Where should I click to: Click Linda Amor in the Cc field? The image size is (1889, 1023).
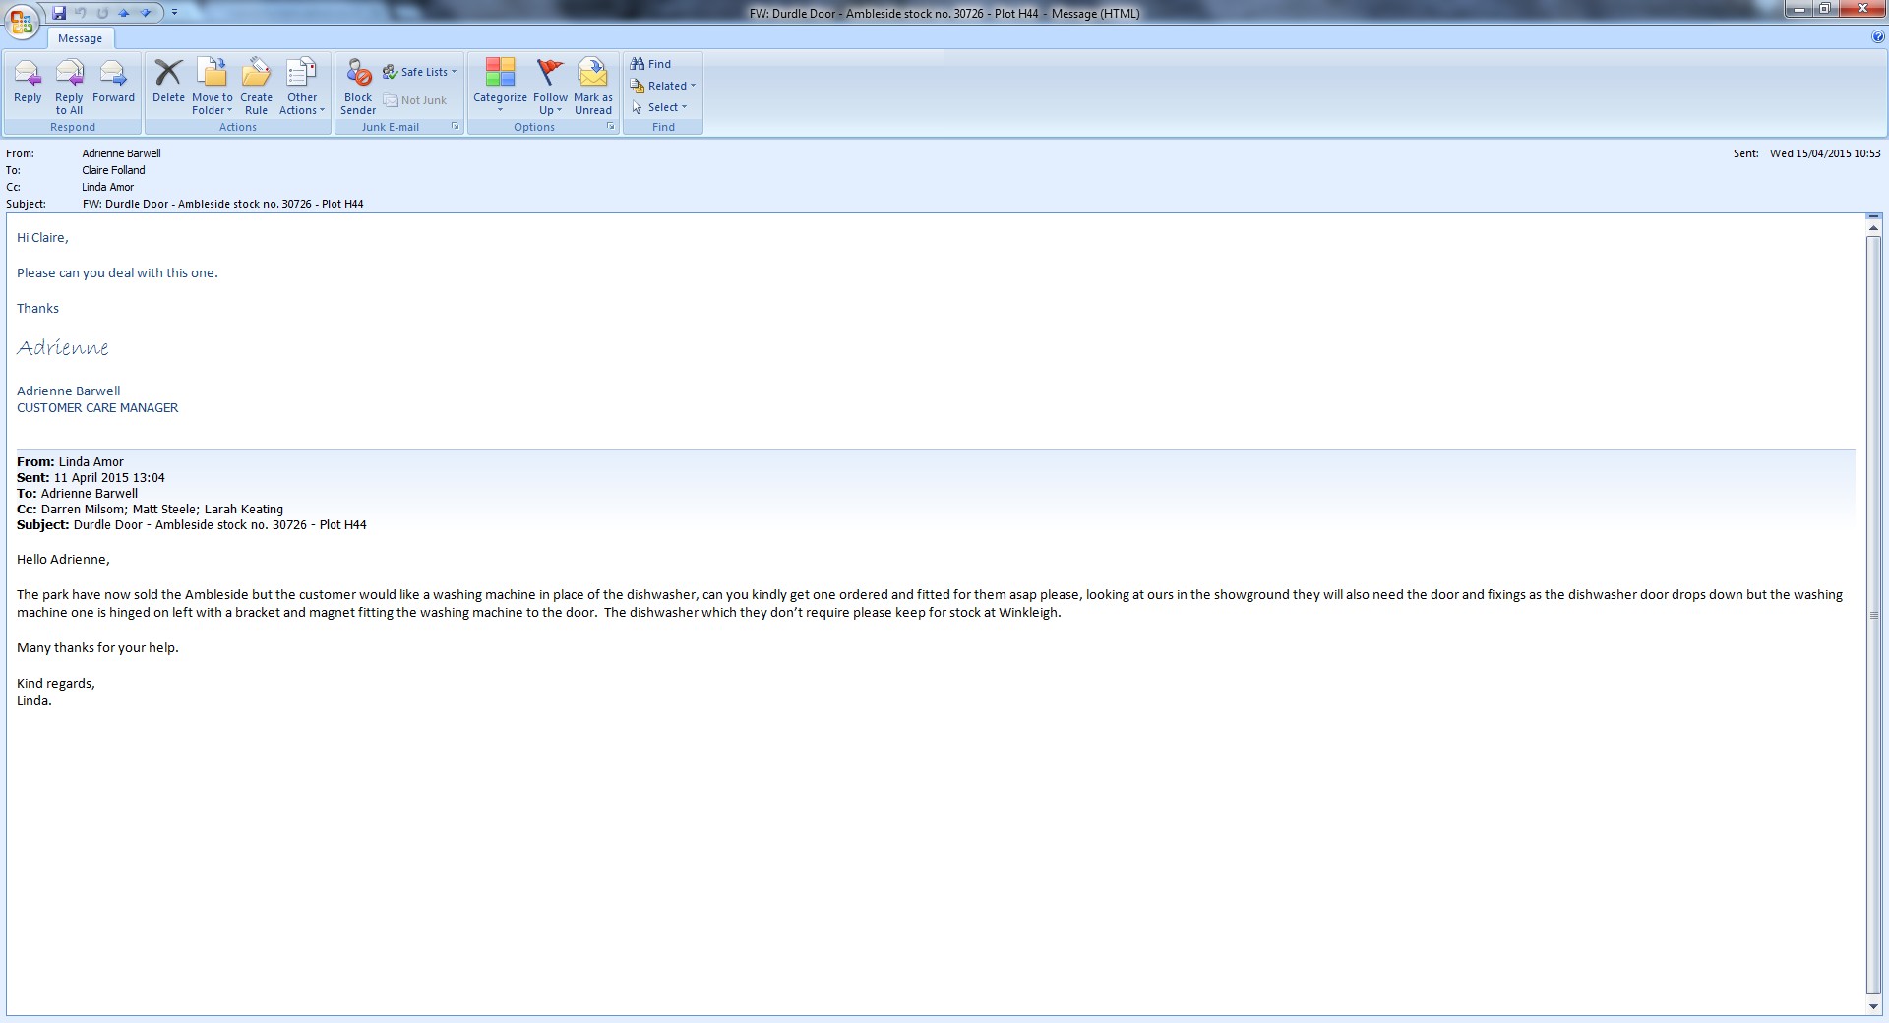(107, 187)
